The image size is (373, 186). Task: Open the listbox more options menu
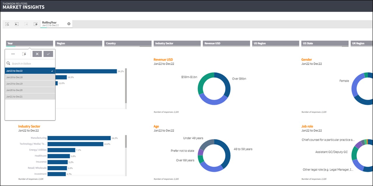click(13, 54)
